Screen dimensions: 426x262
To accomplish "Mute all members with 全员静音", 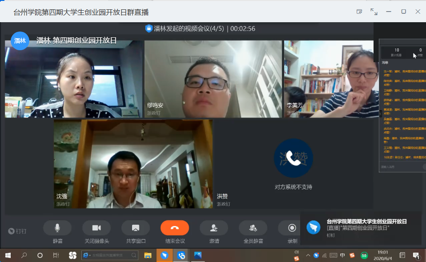I will pyautogui.click(x=253, y=228).
